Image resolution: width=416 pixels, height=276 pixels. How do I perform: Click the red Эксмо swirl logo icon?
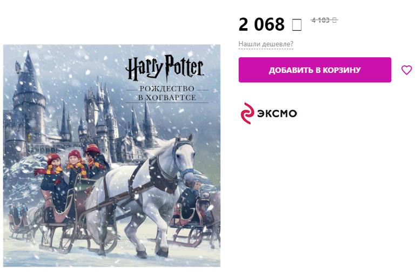coord(247,113)
